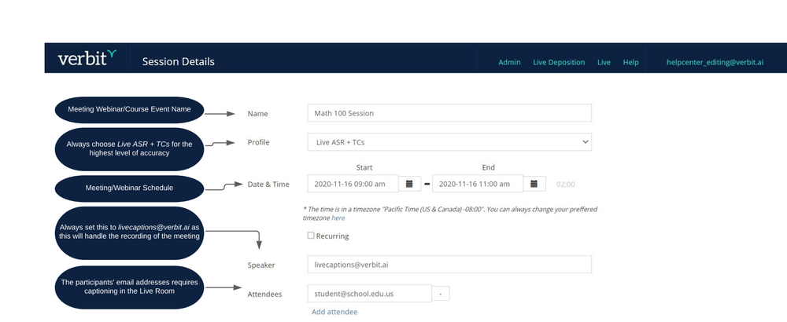
Task: Click the 'Name' field label
Action: pyautogui.click(x=257, y=114)
